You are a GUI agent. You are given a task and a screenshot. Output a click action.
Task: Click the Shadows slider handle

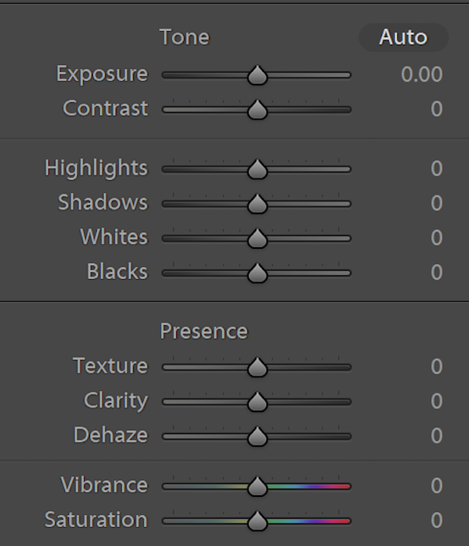[257, 203]
